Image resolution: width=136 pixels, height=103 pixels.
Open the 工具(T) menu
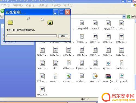tap(56, 5)
